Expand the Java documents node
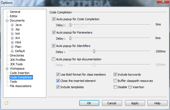170x110 pixels. click(12, 25)
